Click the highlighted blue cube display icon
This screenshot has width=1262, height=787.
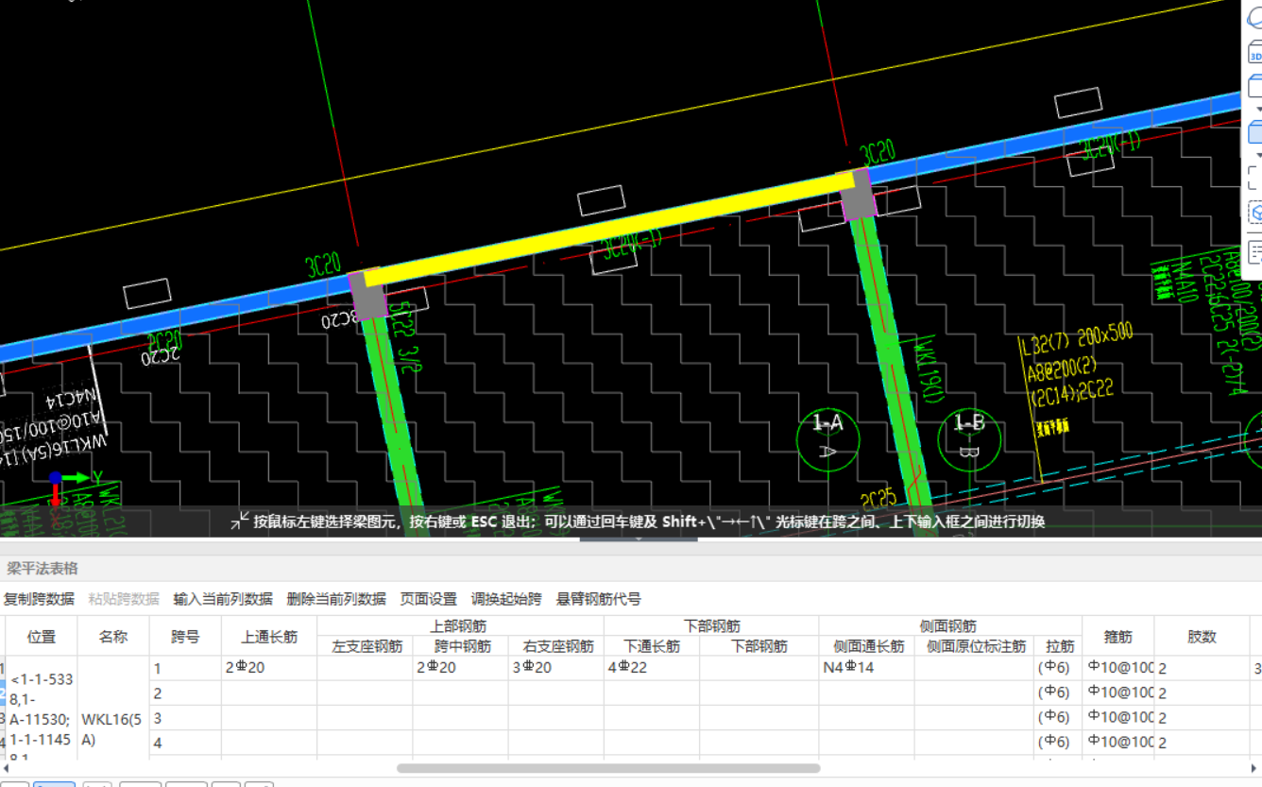1254,131
